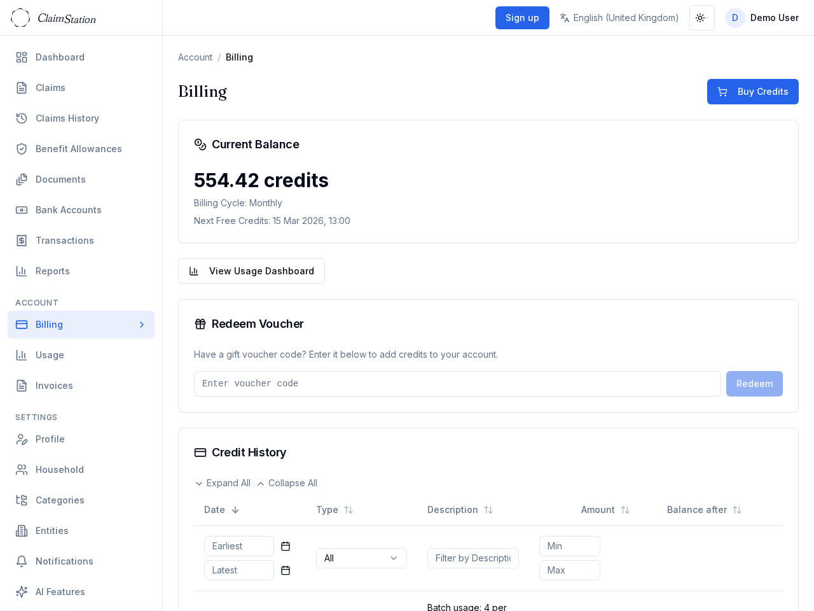814x611 pixels.
Task: Click the Buy Credits button
Action: [753, 92]
